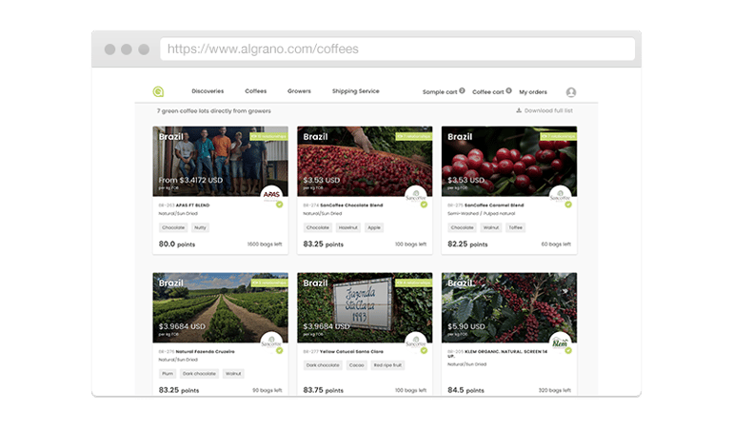
Task: Open the user profile avatar icon
Action: [571, 92]
